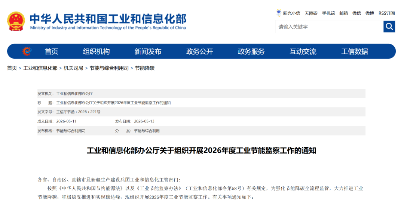The width and height of the screenshot is (404, 202).
Task: Open the 工信数据 navigation menu
Action: pyautogui.click(x=355, y=52)
